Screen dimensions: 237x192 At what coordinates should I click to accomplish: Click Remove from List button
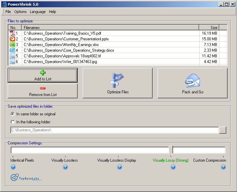[43, 91]
